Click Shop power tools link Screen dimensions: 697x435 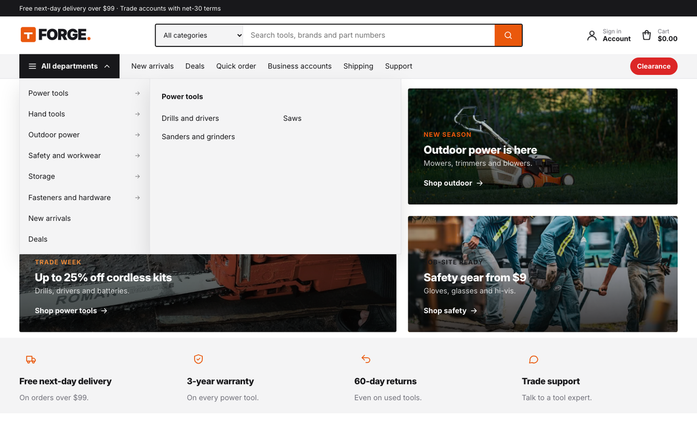coord(71,311)
